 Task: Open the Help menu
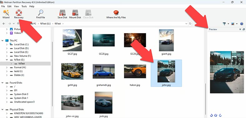[x=32, y=7]
